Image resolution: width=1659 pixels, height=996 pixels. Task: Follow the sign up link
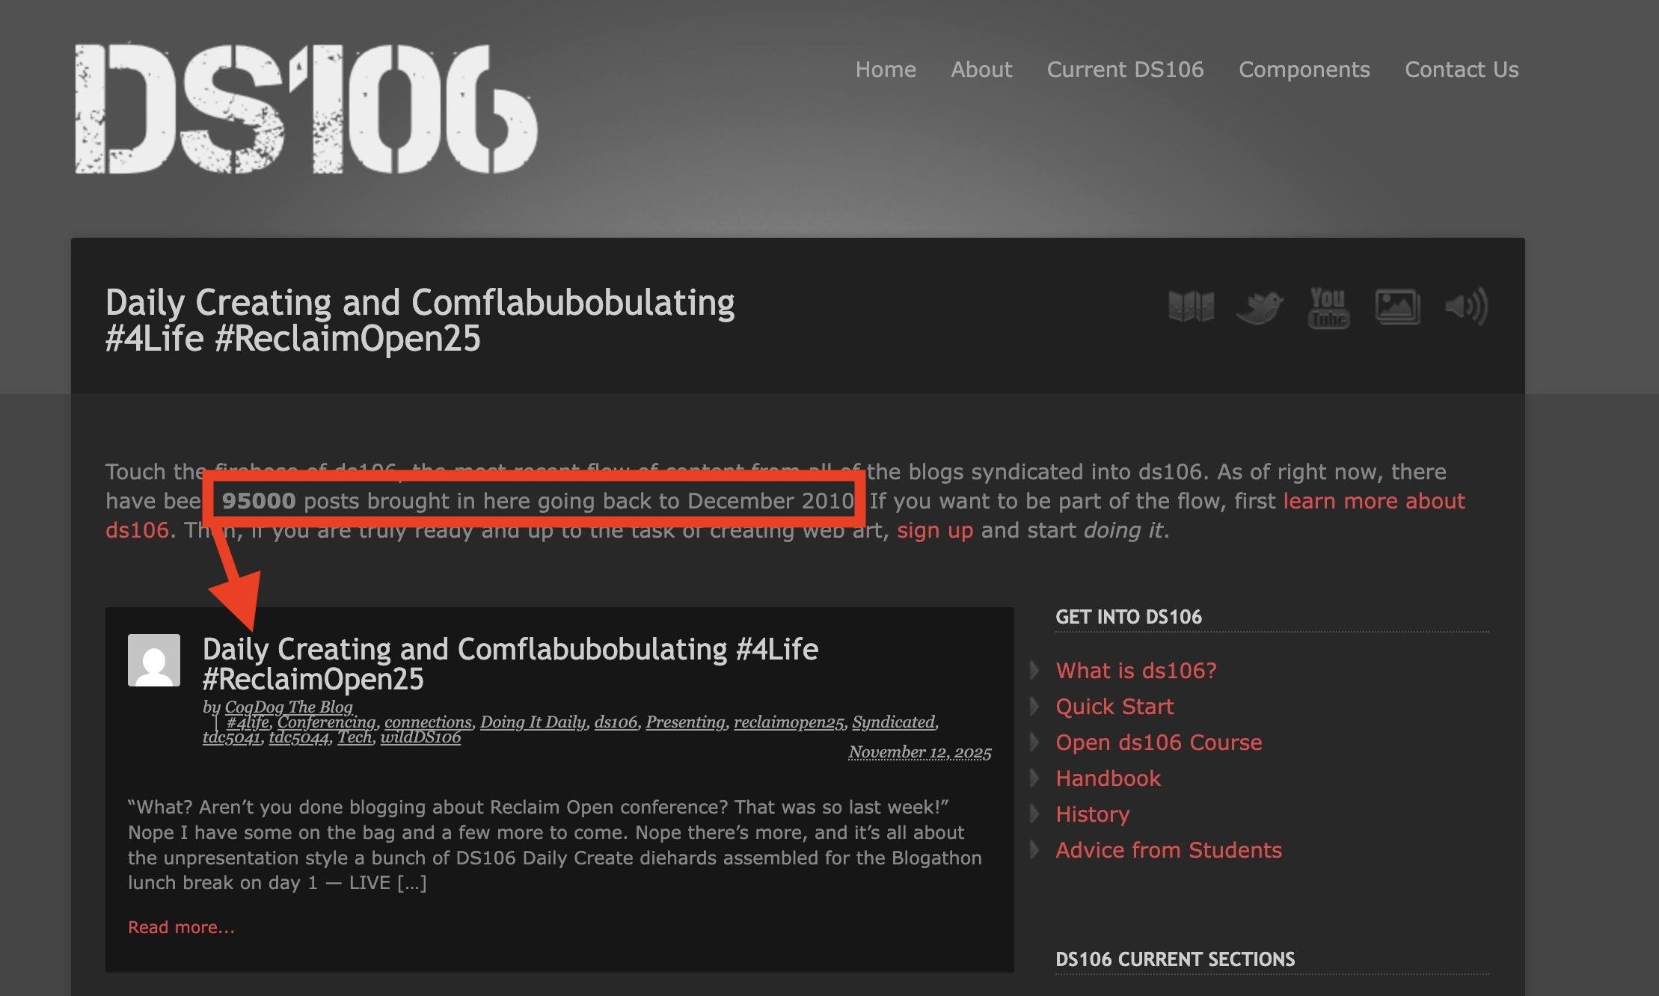(935, 530)
